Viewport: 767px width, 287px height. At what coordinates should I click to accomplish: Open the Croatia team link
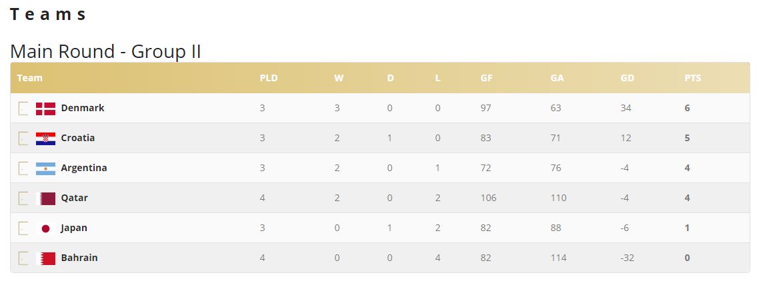click(78, 138)
